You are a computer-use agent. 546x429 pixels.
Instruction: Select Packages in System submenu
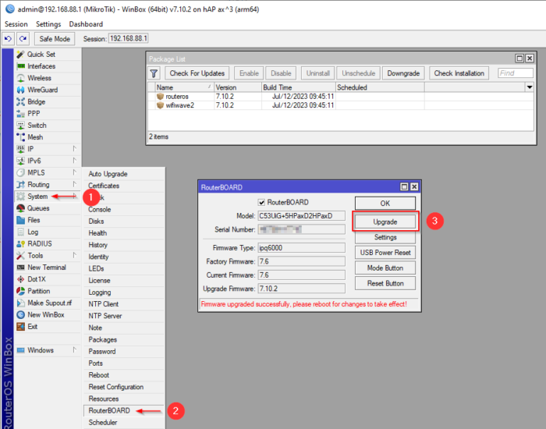tap(123, 339)
